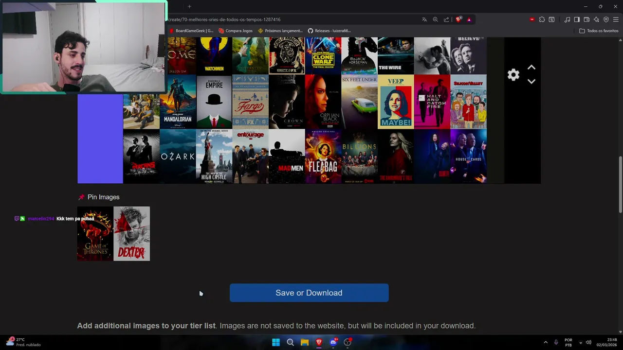Open Windows taskbar search
The image size is (623, 350).
pyautogui.click(x=290, y=342)
